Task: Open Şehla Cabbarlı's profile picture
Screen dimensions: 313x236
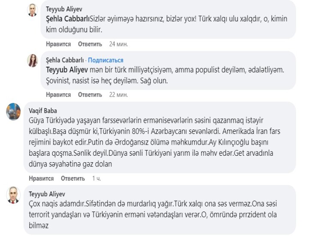Action: pyautogui.click(x=33, y=61)
